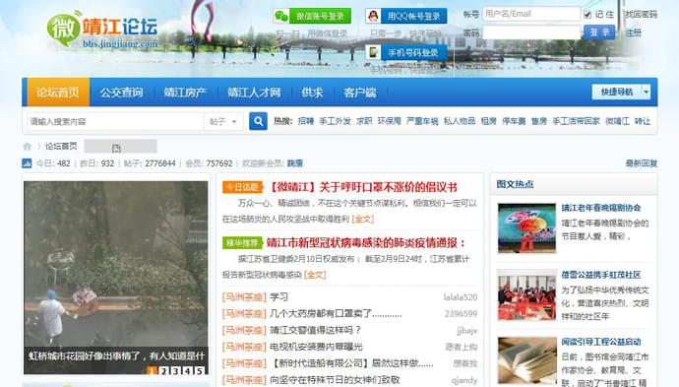Screen dimensions: 679x387
Task: Click the blue magnifier search icon
Action: [258, 121]
